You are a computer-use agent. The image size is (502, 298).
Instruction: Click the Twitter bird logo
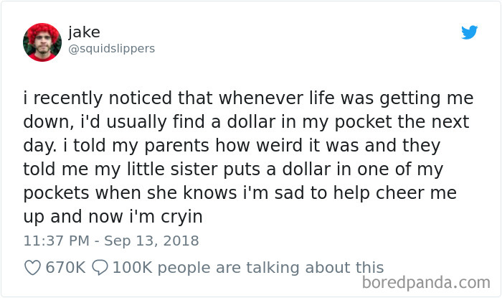[x=469, y=32]
